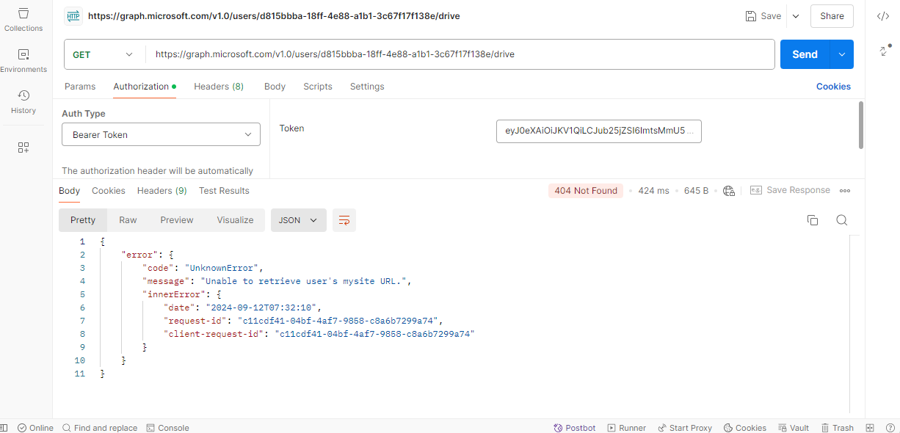Open the Collections sidebar icon
The image size is (900, 433).
click(23, 20)
